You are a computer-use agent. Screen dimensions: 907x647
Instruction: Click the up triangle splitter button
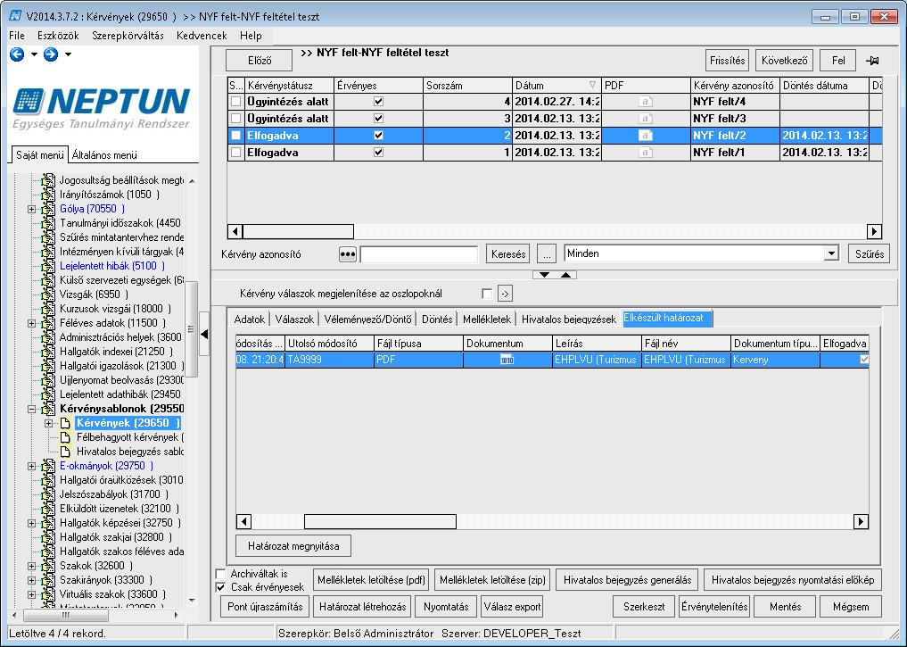(x=565, y=275)
